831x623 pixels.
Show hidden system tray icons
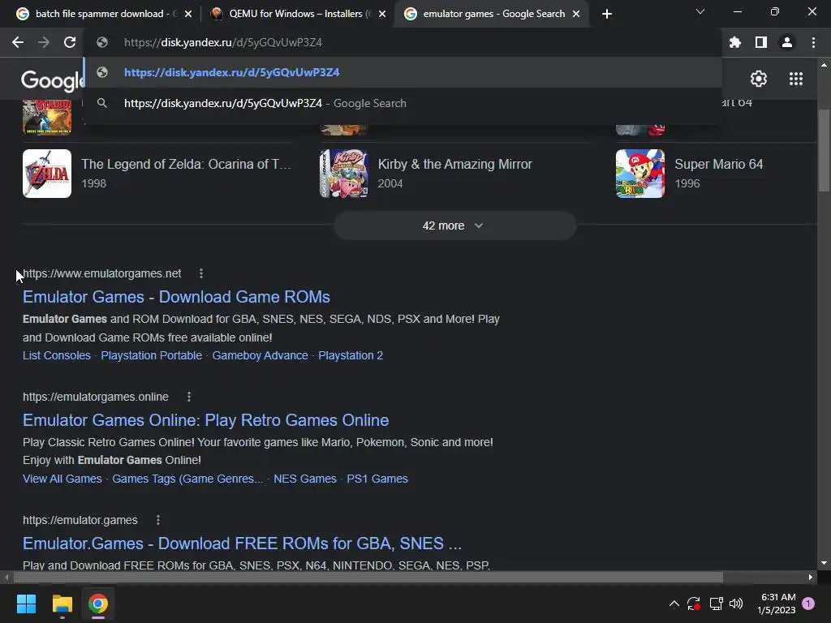click(674, 604)
